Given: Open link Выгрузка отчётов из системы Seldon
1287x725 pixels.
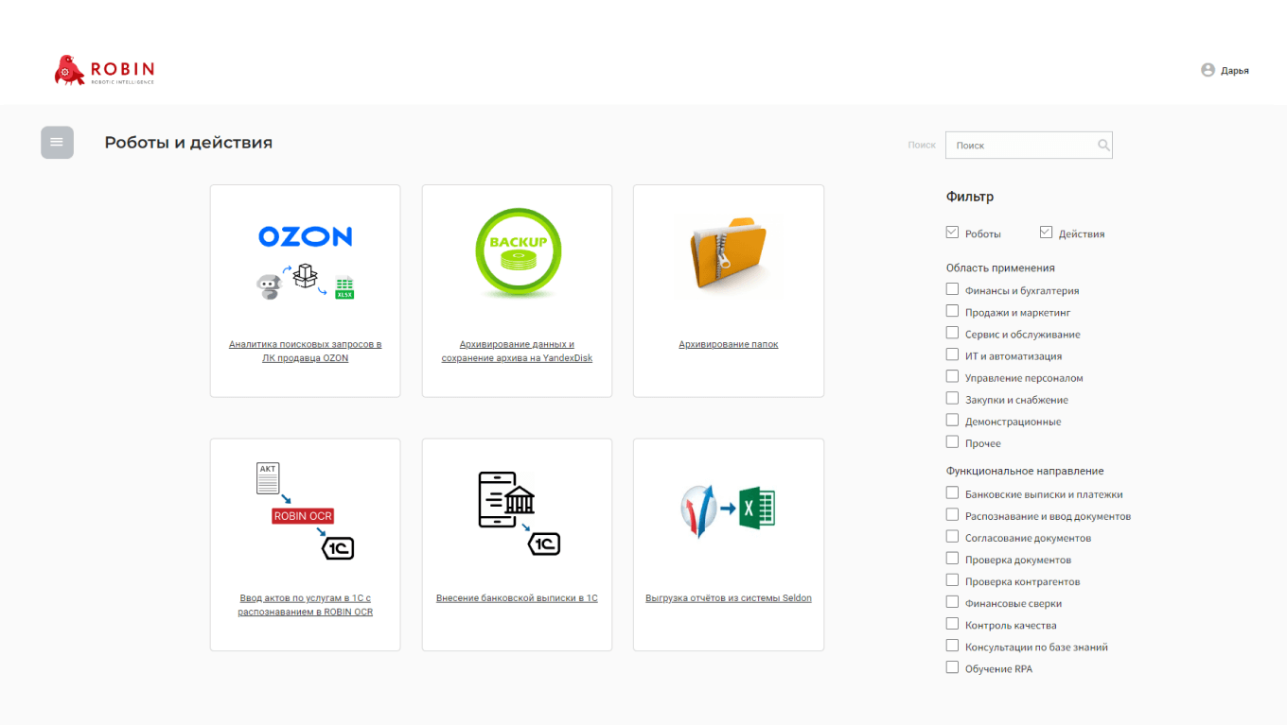Looking at the screenshot, I should pyautogui.click(x=728, y=598).
